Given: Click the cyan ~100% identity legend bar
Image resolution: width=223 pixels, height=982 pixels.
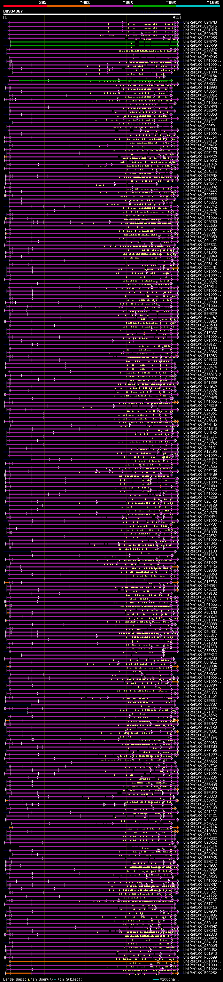Looking at the screenshot, I should point(198,6).
